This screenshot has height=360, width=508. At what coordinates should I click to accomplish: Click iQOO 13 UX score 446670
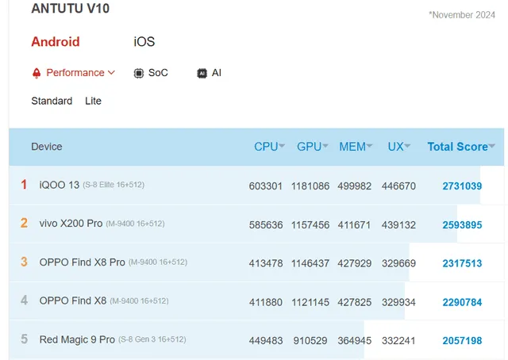(398, 186)
